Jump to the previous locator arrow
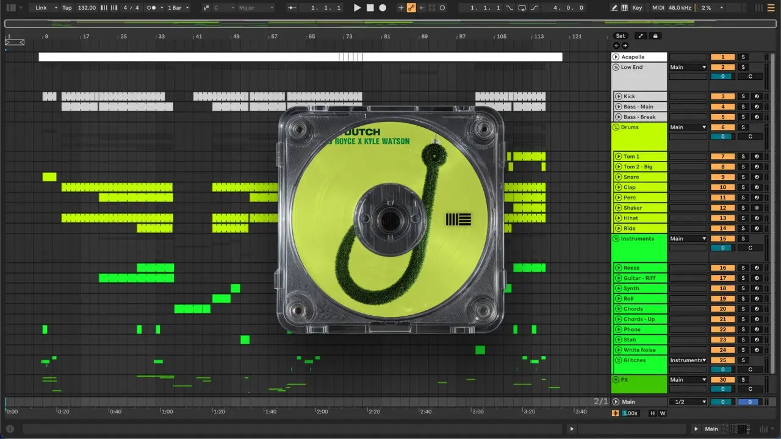781x439 pixels. 616,45
